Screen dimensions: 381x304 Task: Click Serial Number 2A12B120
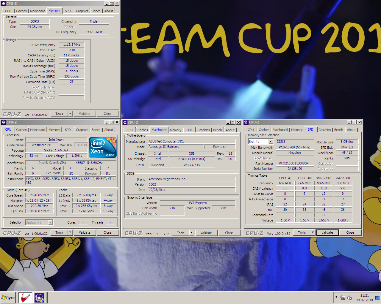pyautogui.click(x=295, y=169)
